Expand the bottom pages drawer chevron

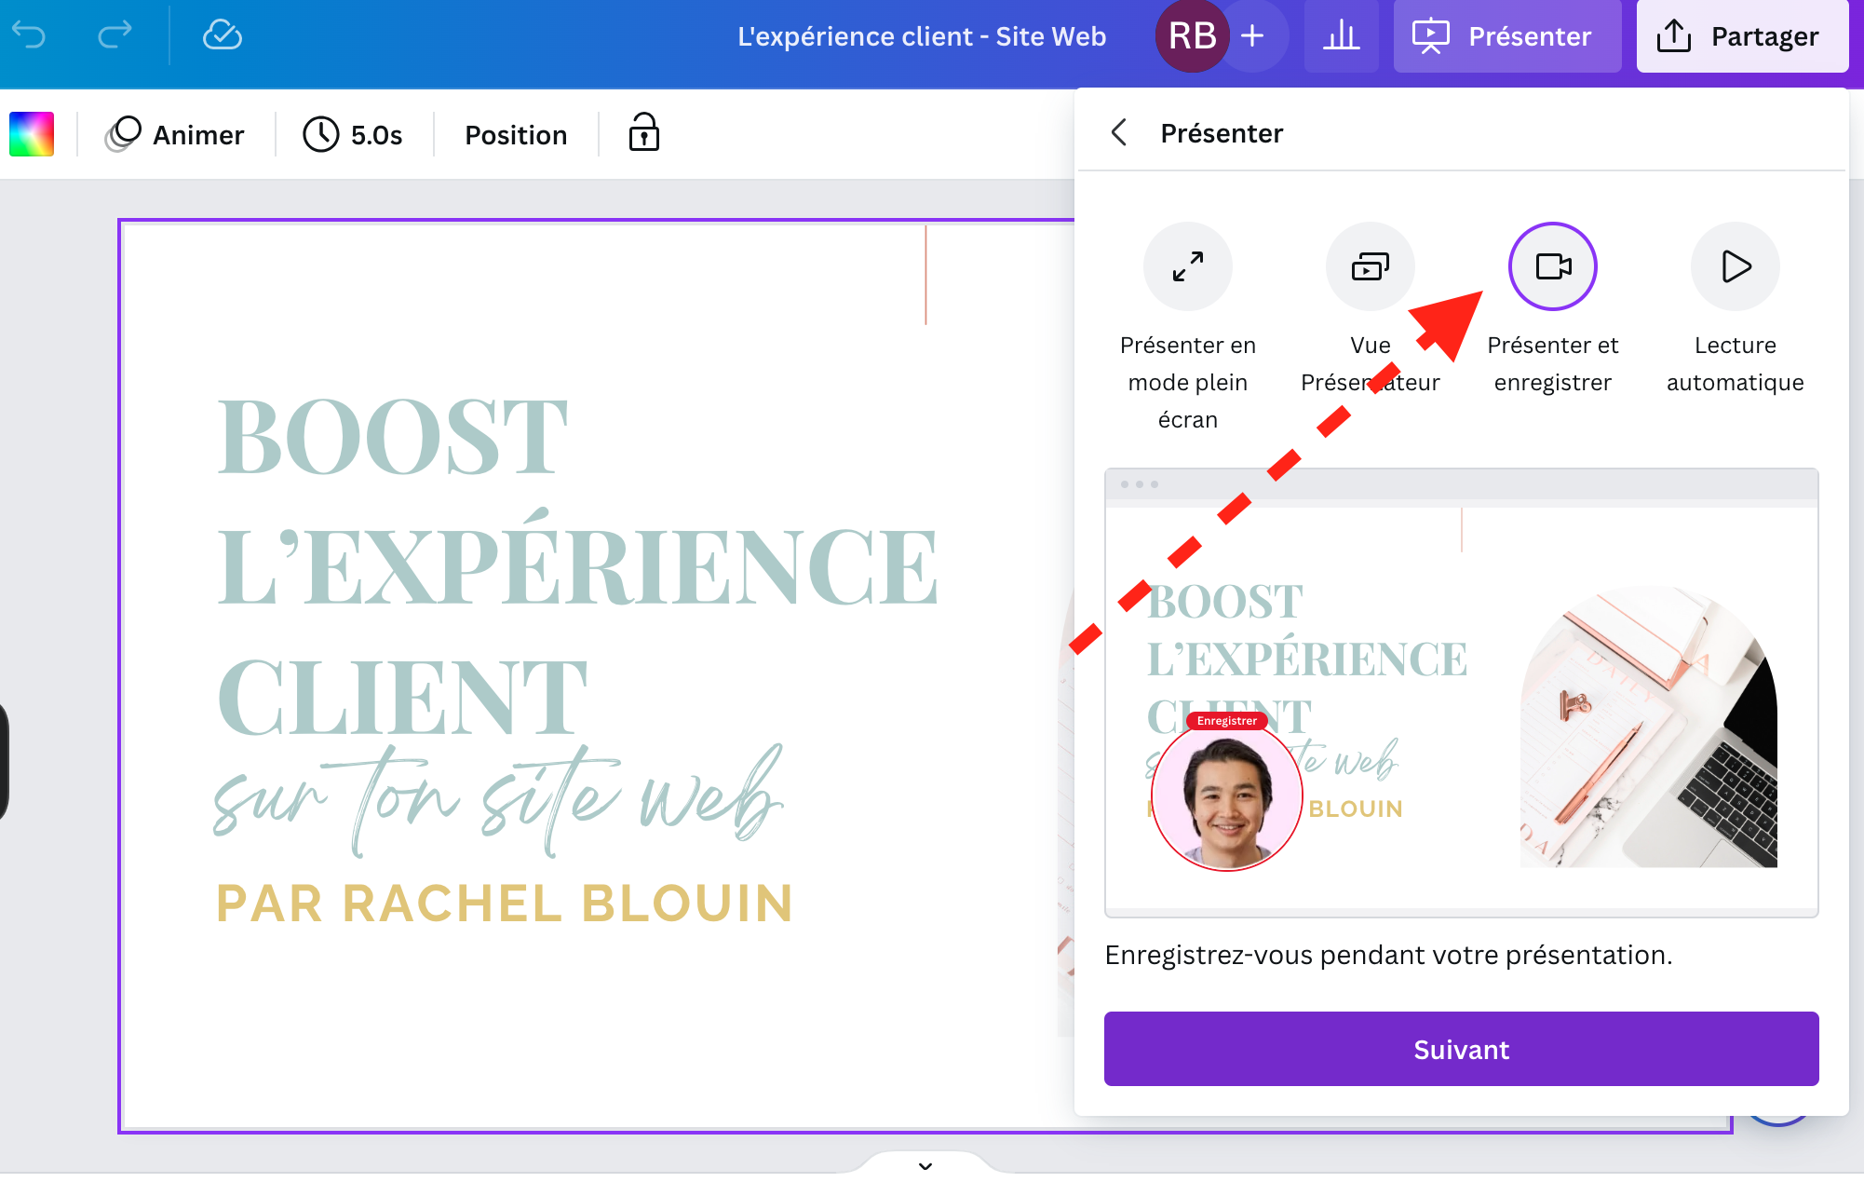coord(925,1166)
